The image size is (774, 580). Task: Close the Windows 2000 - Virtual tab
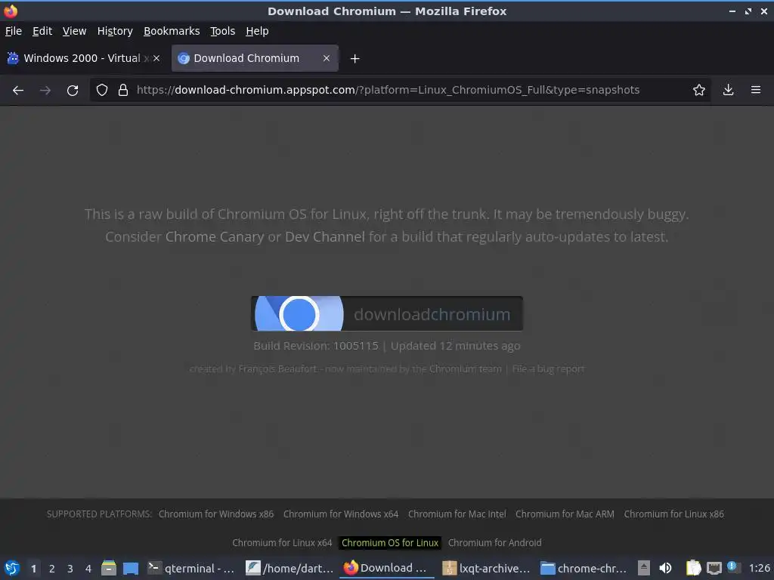[156, 58]
